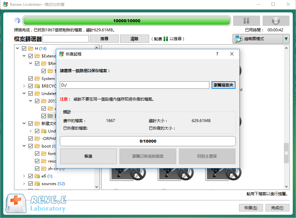Click the 1867 selected files value
Viewport: 296px width, 218px height.
[x=111, y=121]
